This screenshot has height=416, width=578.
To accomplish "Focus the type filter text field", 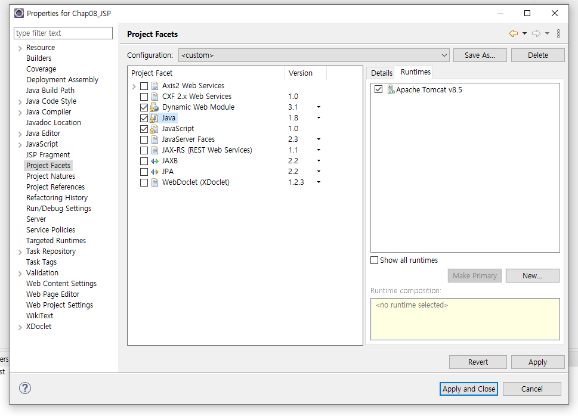I will click(63, 33).
